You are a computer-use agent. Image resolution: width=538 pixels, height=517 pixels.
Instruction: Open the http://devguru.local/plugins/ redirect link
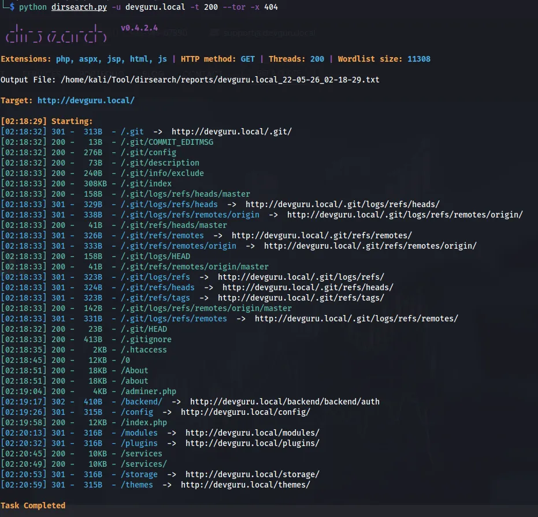pos(252,443)
